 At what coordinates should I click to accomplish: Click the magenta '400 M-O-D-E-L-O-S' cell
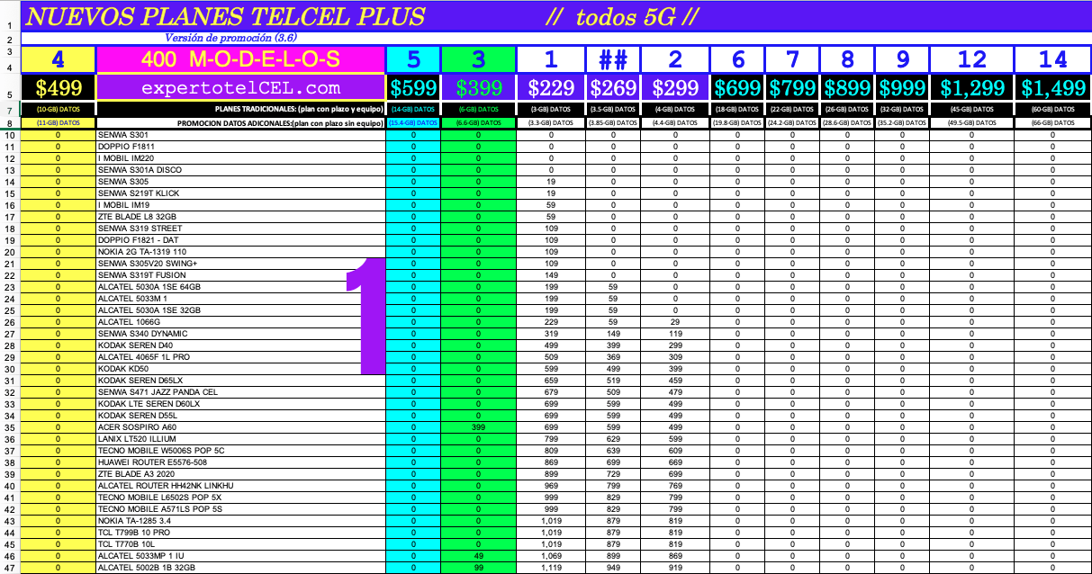pyautogui.click(x=240, y=59)
